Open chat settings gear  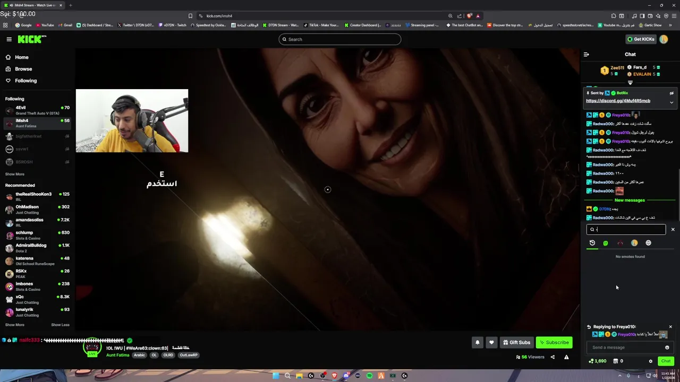click(651, 361)
